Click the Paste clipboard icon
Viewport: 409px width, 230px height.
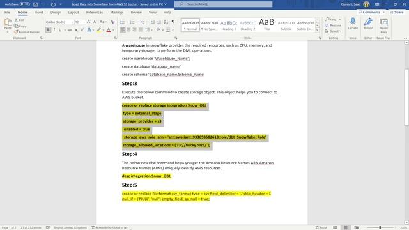8,22
